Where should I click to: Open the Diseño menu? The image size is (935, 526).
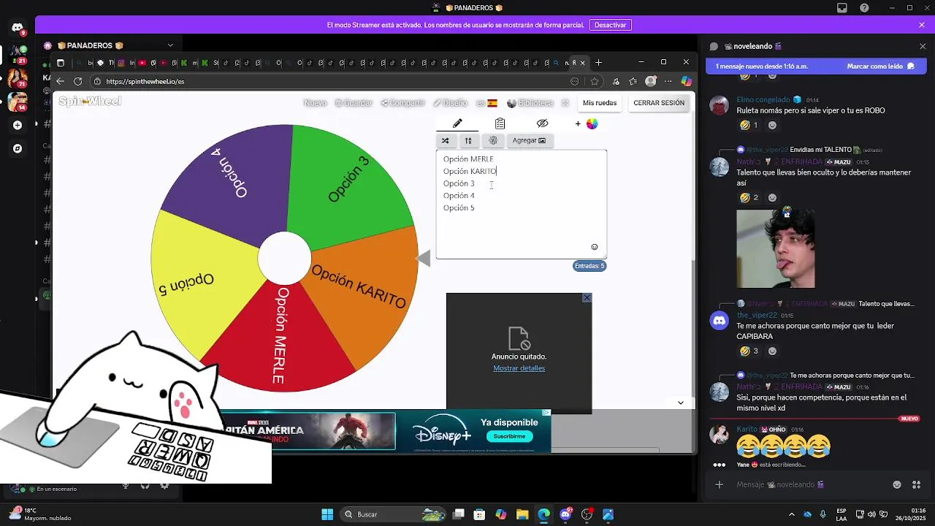450,103
